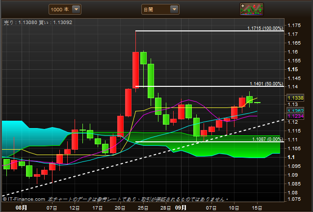The width and height of the screenshot is (313, 212).
Task: Click the 売り : 1.13080 sell rate text
Action: [x=21, y=23]
